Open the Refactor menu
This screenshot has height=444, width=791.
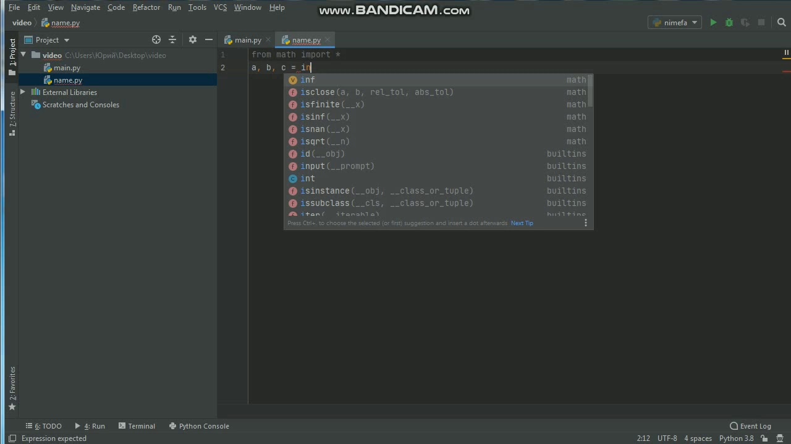tap(146, 7)
